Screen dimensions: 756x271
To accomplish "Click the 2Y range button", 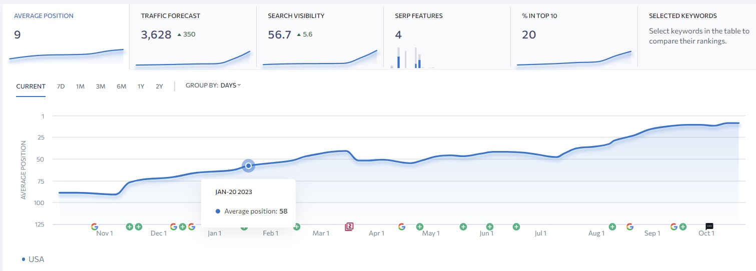I will (x=159, y=86).
